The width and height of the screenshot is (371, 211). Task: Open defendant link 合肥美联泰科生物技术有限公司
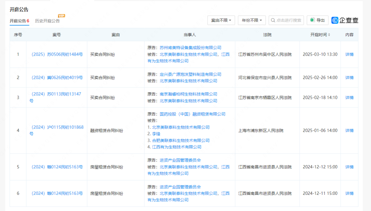tap(181, 140)
